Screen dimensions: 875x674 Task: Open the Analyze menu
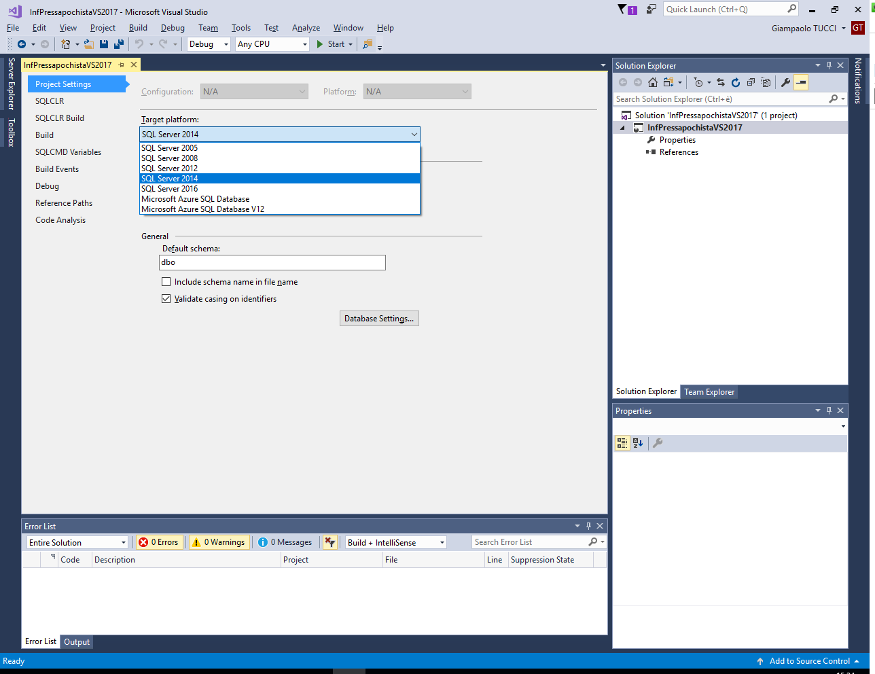coord(306,28)
